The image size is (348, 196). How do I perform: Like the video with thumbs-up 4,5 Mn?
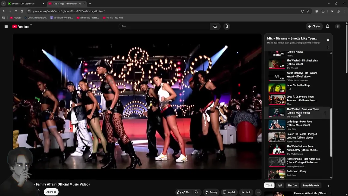[183, 192]
